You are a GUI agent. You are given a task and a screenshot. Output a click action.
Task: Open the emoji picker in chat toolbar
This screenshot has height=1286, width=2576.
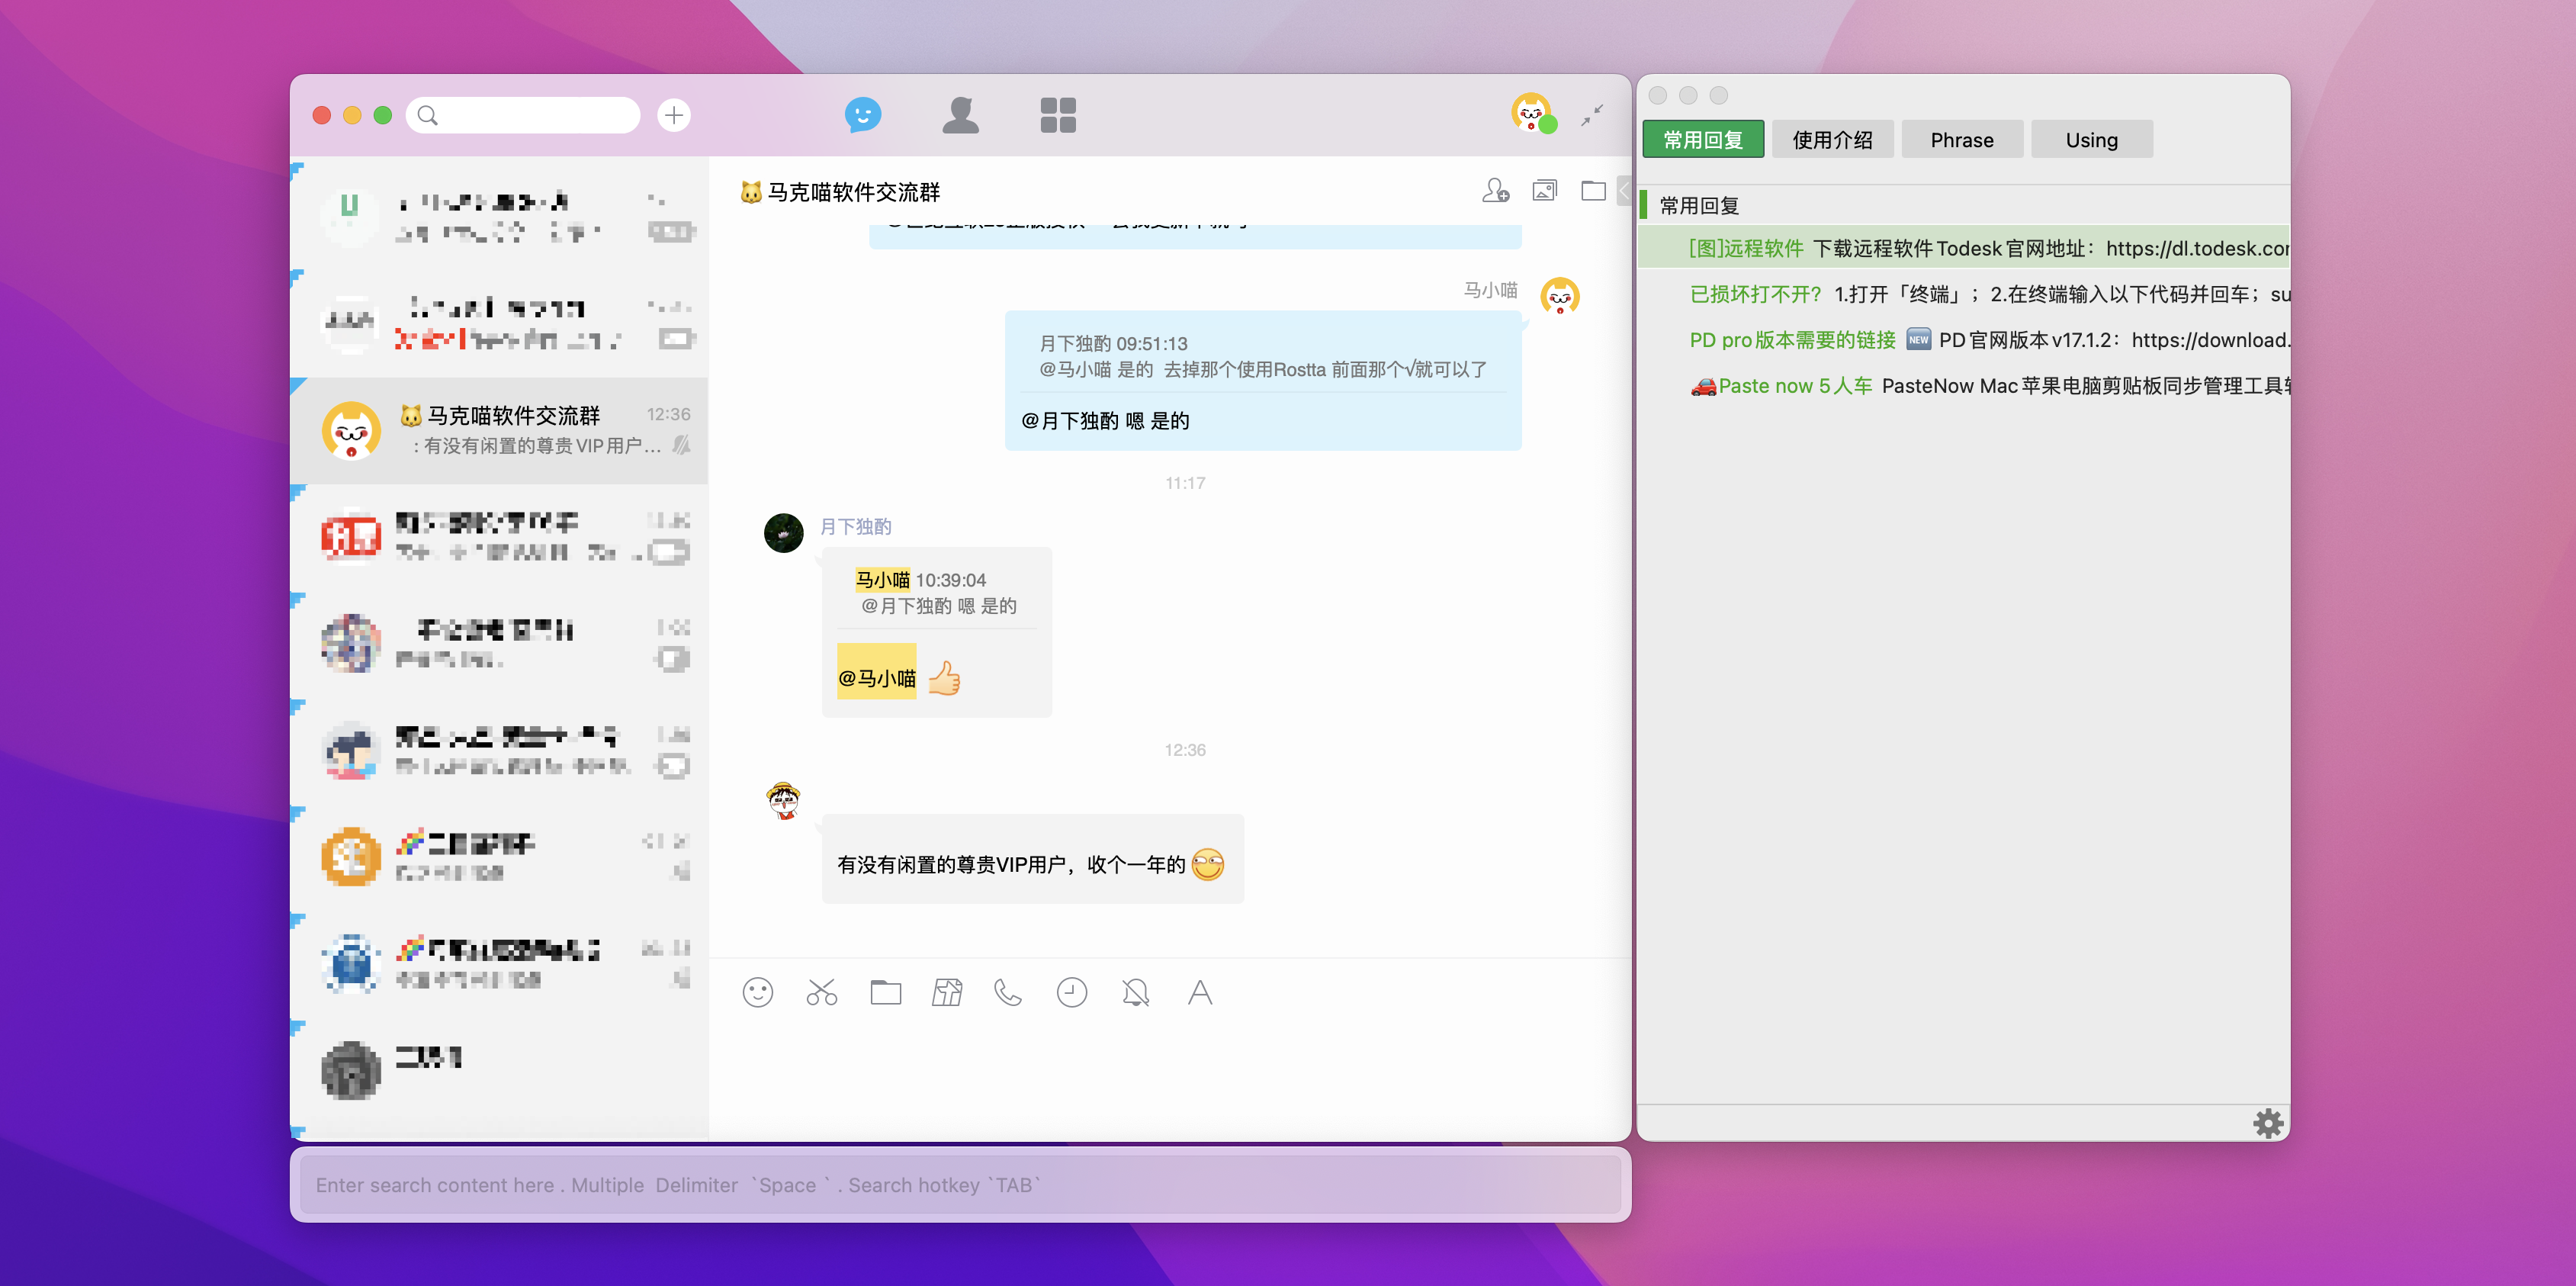[758, 992]
